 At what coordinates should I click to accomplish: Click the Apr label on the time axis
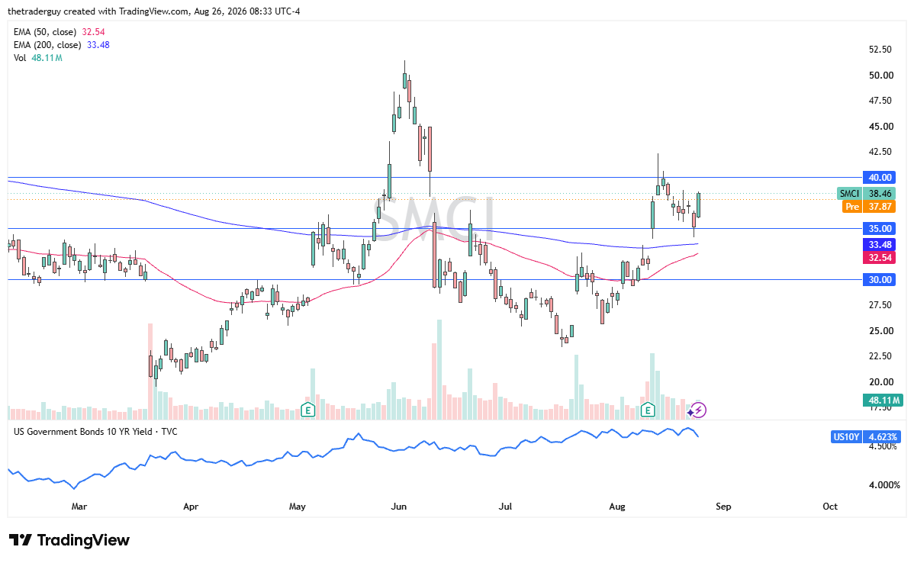(191, 507)
